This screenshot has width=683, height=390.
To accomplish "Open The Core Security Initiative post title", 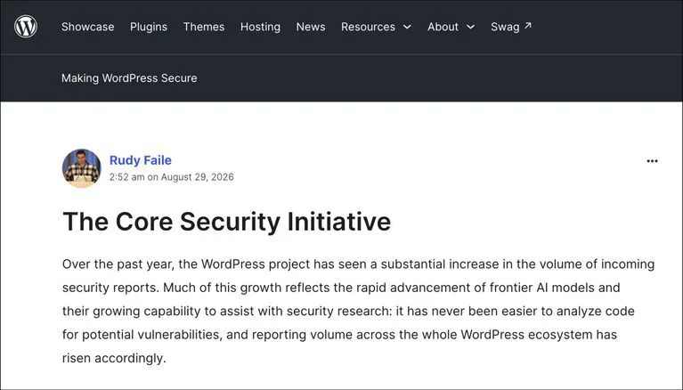I will pos(226,222).
